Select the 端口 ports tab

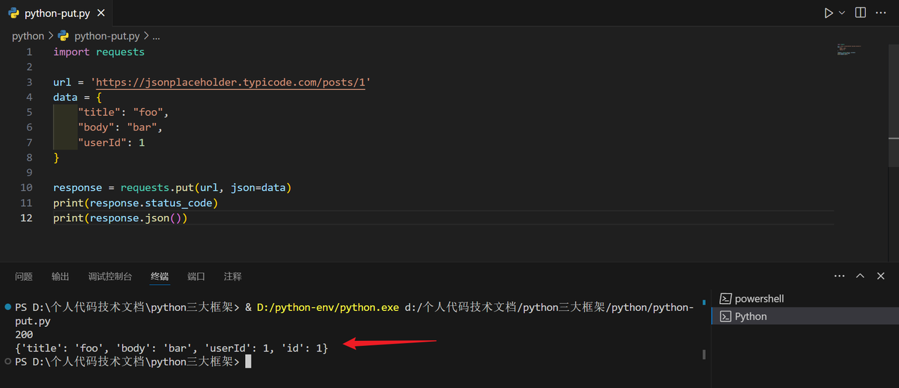pyautogui.click(x=197, y=276)
